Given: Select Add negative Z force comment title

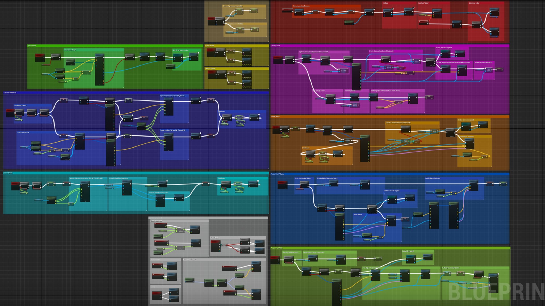Looking at the screenshot, I should point(385,91).
